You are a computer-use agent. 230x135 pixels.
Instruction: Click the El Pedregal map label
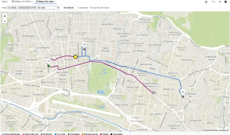28,36
